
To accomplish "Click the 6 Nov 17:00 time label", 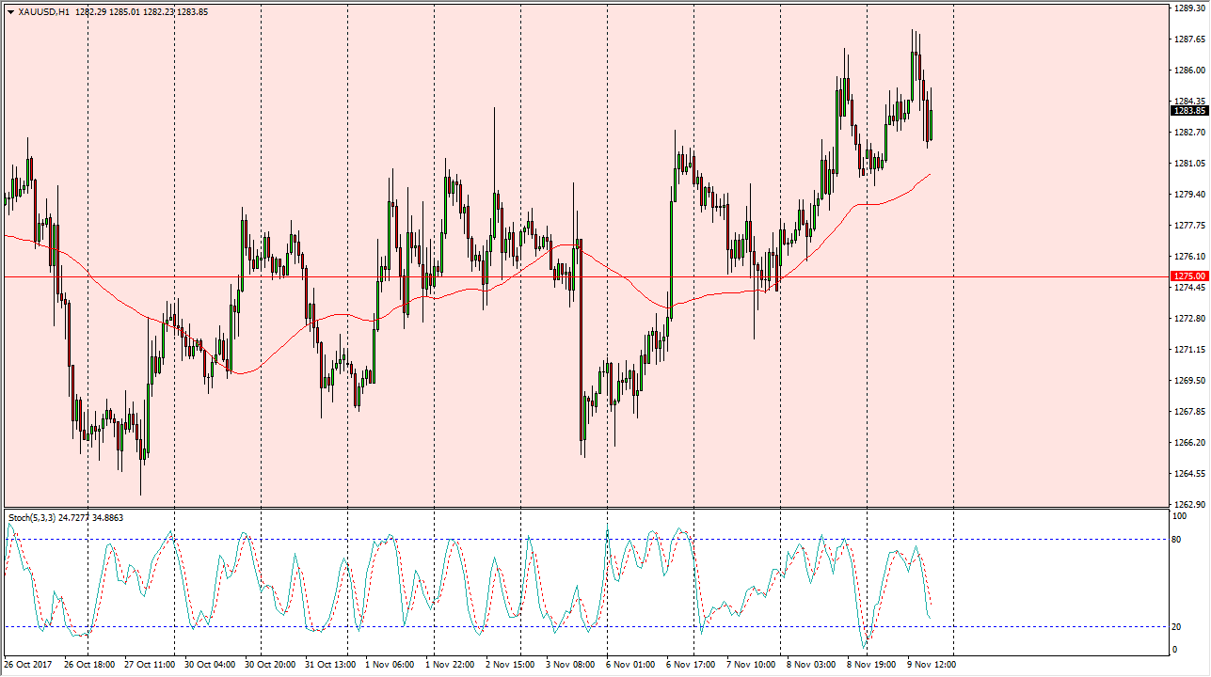I will (691, 664).
